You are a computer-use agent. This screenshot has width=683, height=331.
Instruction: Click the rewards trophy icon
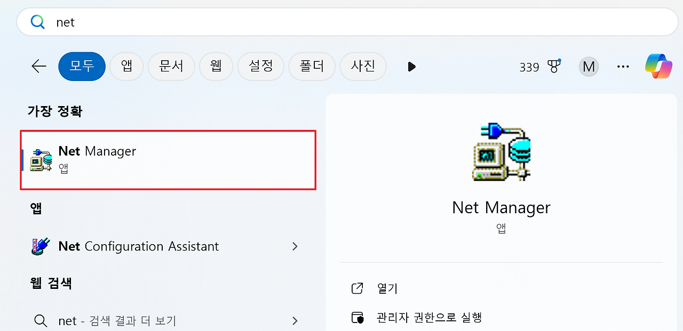[554, 66]
